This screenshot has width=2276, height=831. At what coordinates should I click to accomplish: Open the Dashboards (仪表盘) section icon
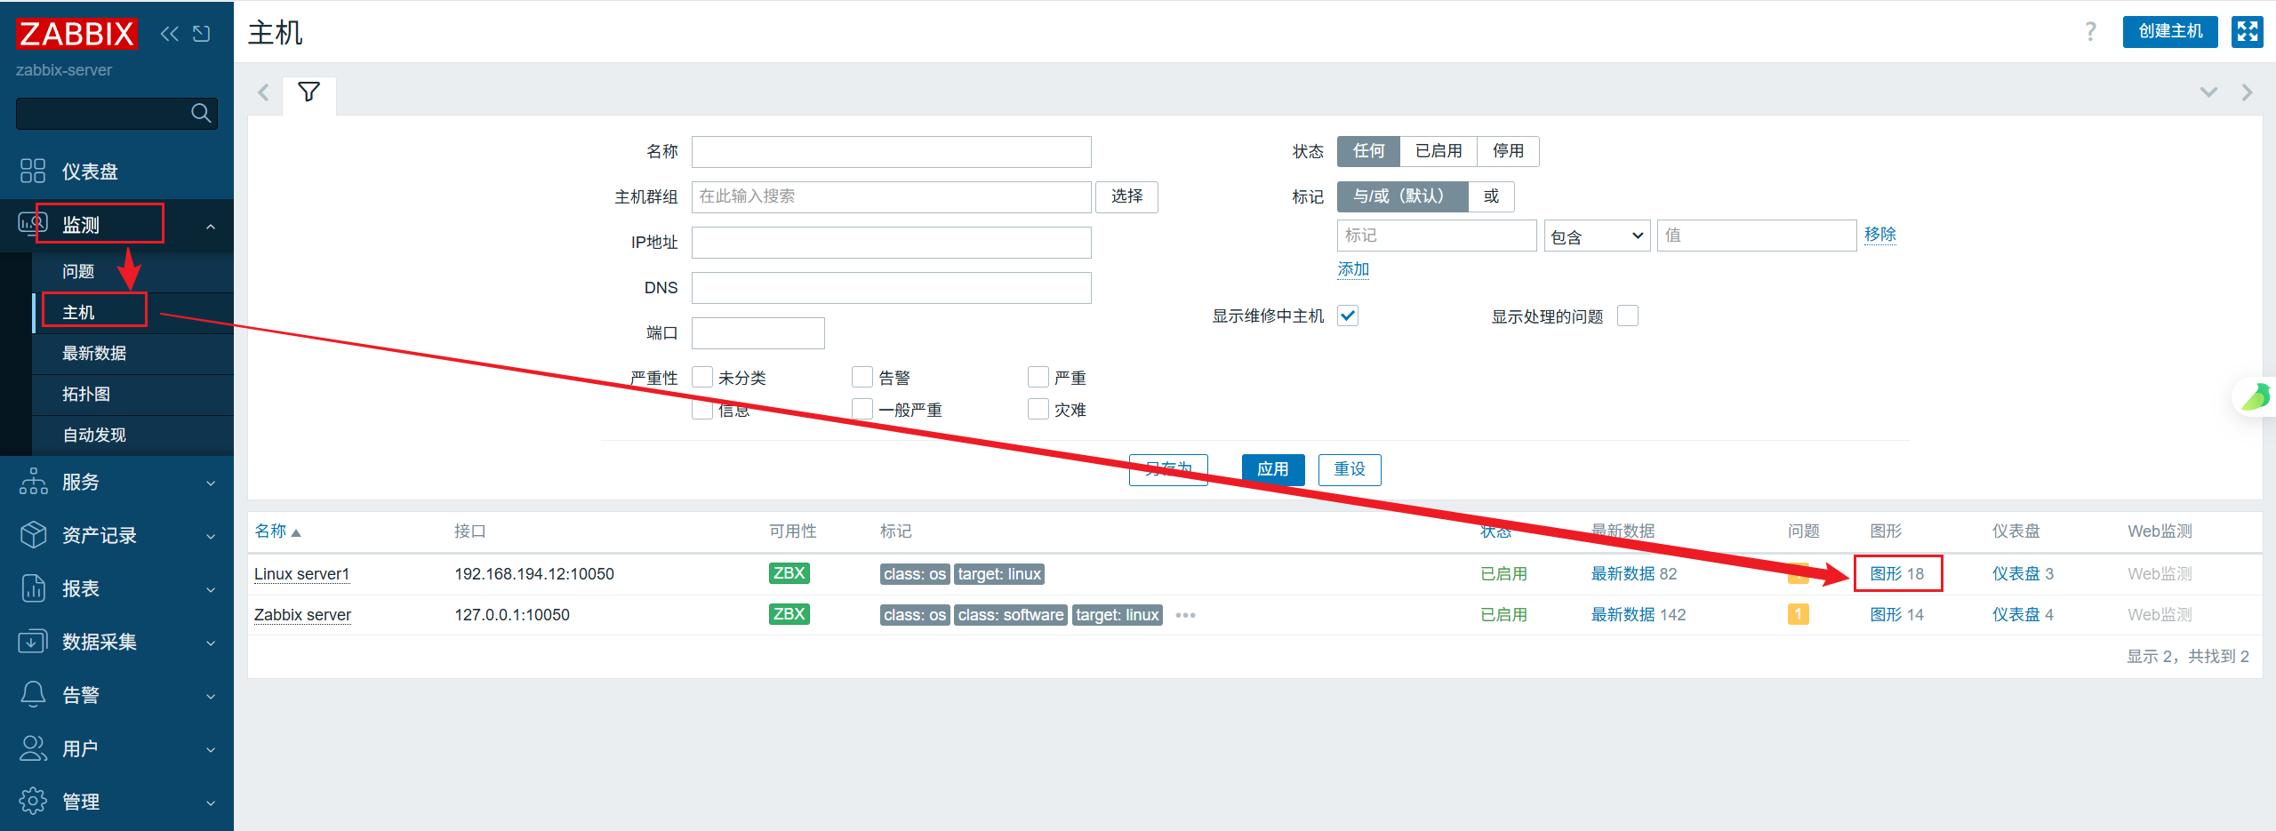pos(33,171)
